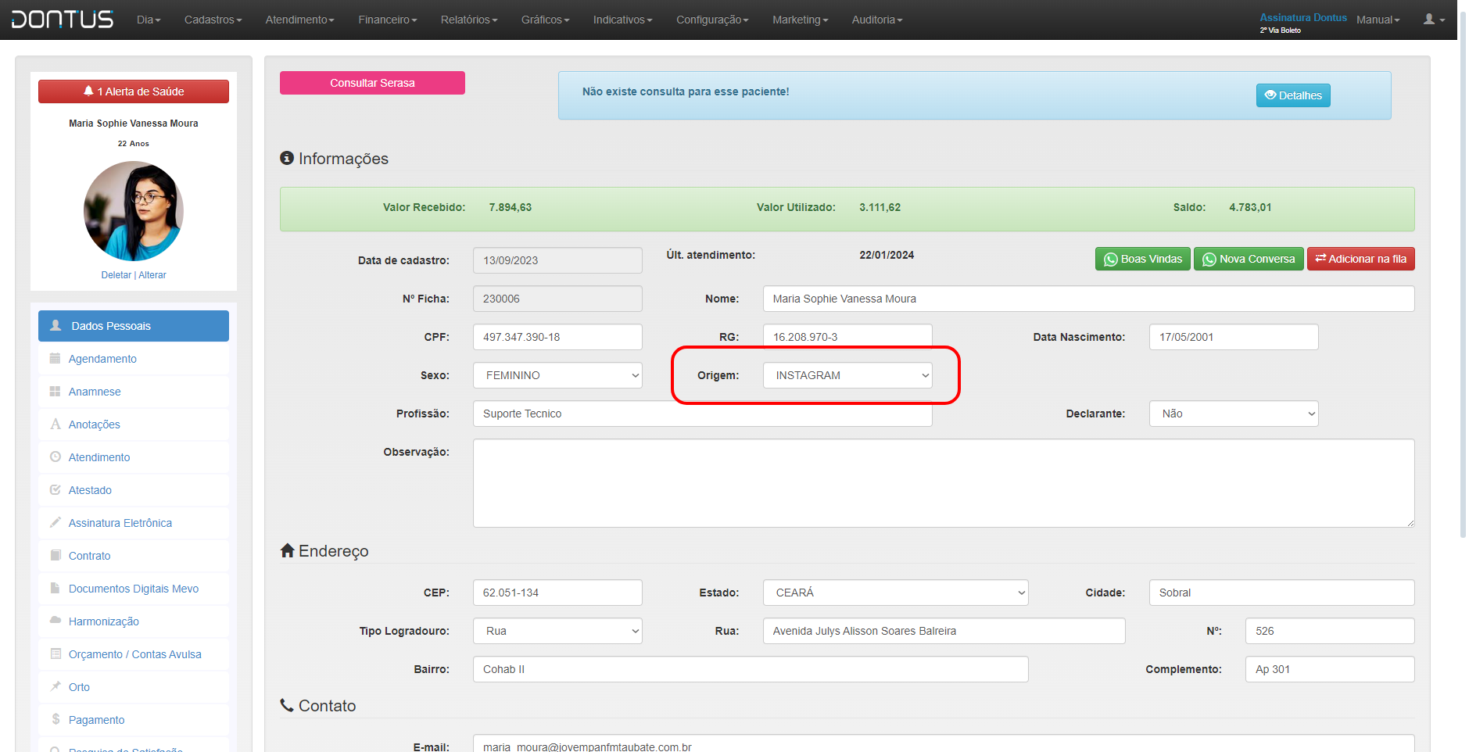Click the Anotações letter icon
This screenshot has height=752, width=1469.
click(x=56, y=424)
